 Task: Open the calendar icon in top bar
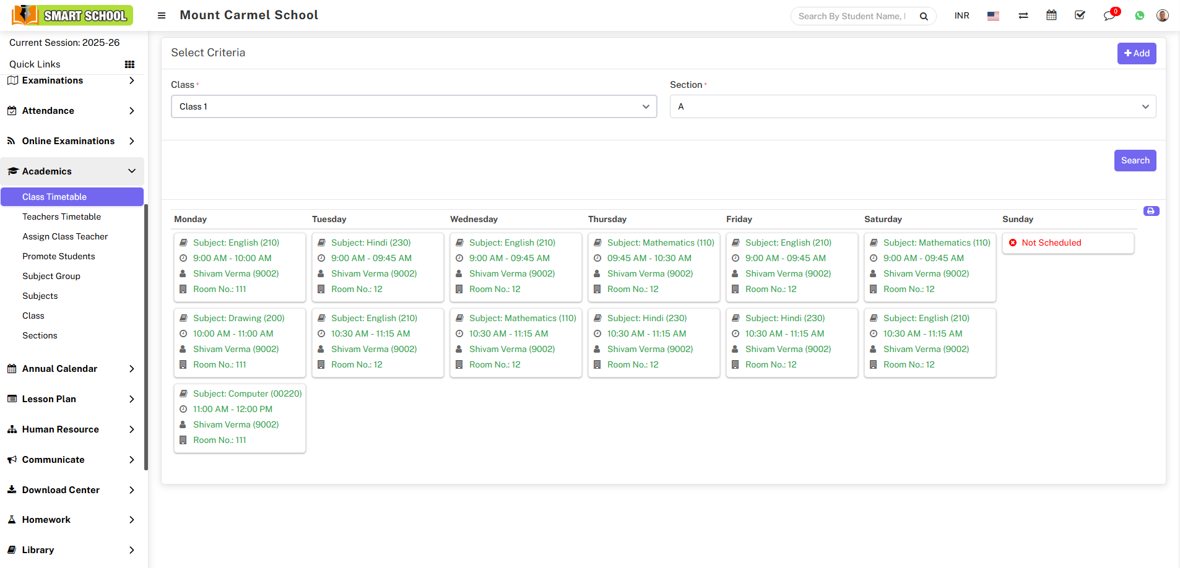pos(1051,15)
